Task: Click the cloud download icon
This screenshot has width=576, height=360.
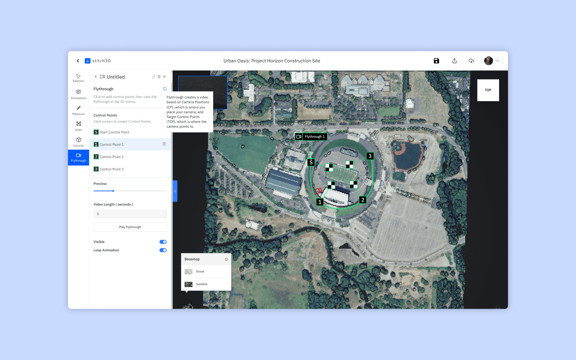Action: click(471, 61)
